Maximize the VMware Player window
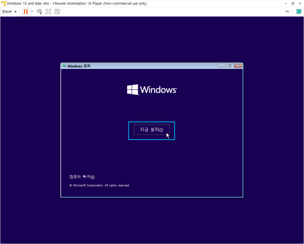 (293, 4)
